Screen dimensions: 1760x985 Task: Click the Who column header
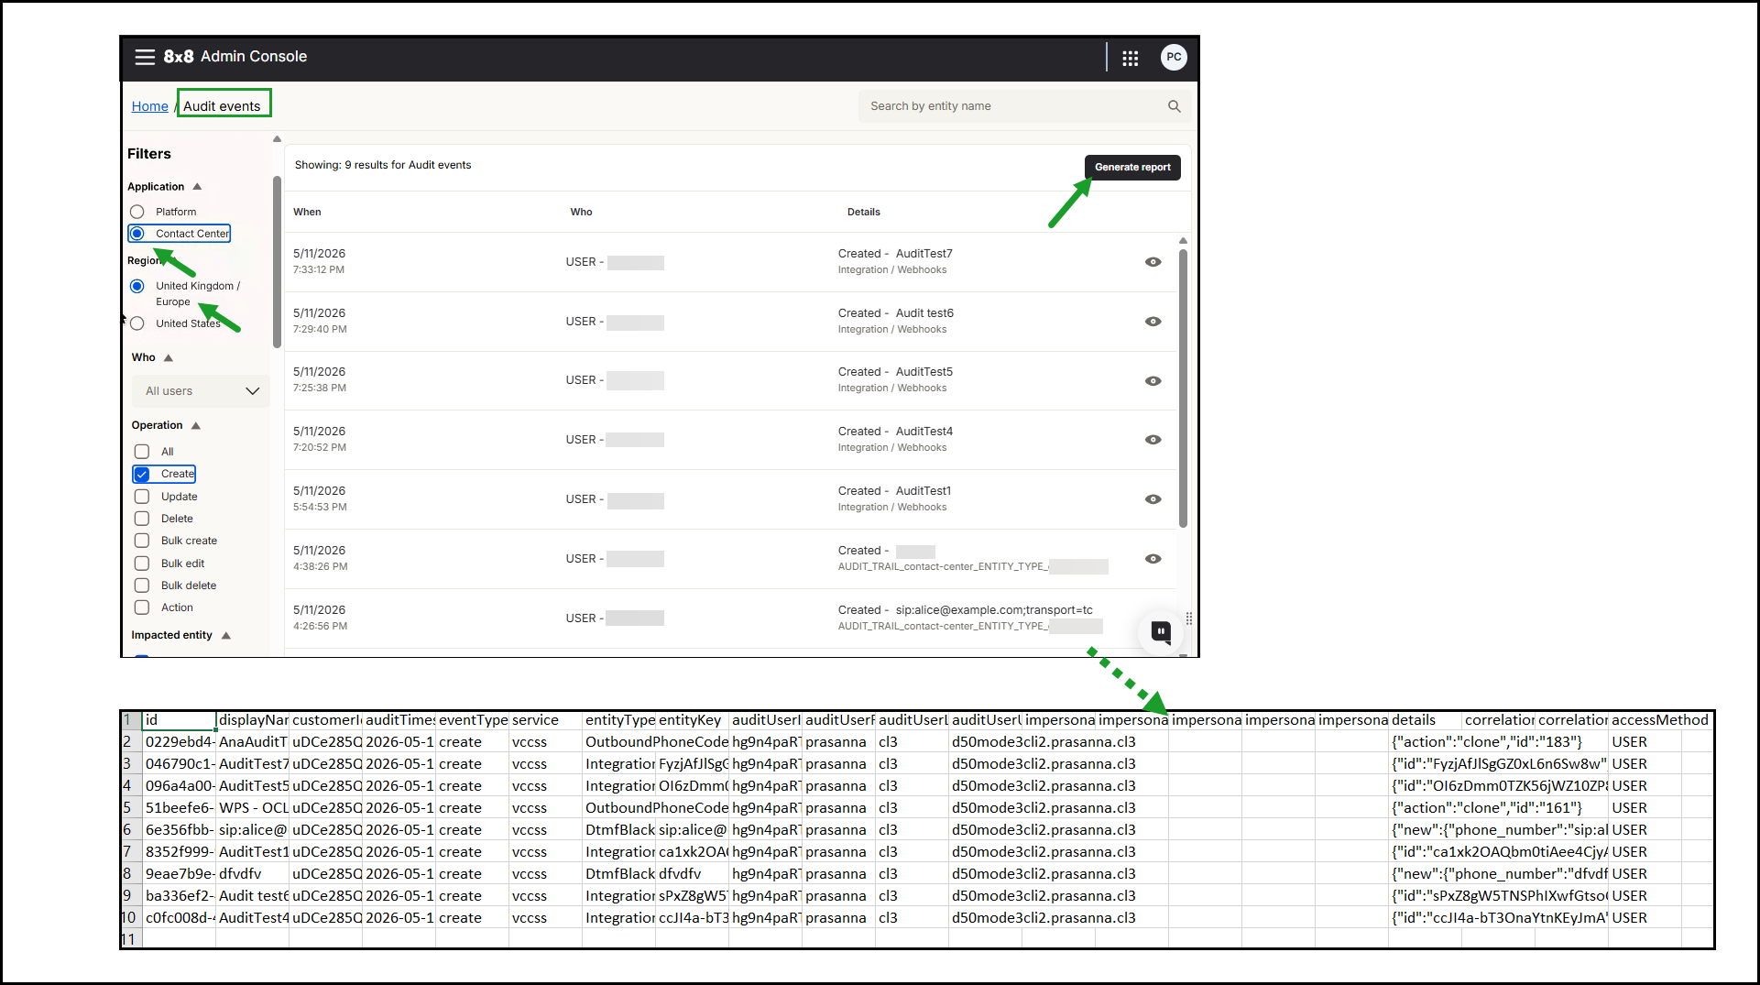pyautogui.click(x=581, y=212)
